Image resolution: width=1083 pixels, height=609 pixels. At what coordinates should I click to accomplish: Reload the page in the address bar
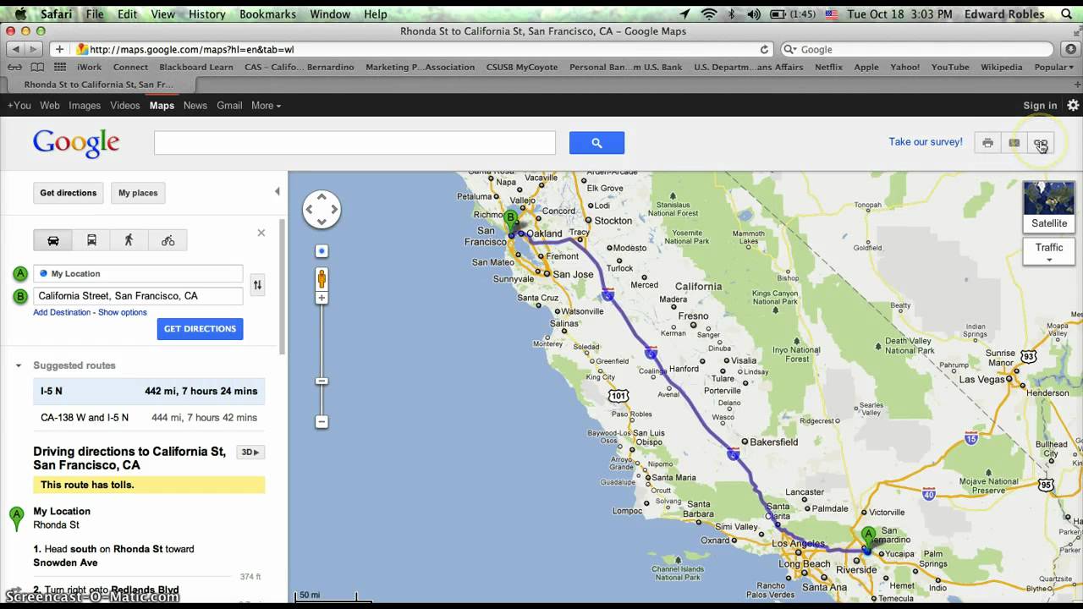pyautogui.click(x=764, y=49)
